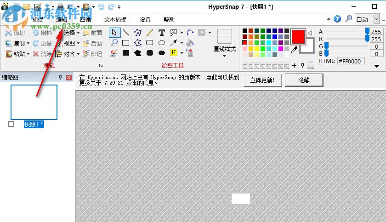Choose the spray can airbrush tool
This screenshot has width=386, height=222.
click(190, 53)
